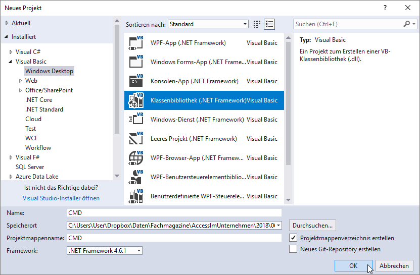The height and width of the screenshot is (275, 420).
Task: Expand the Visual F# node
Action: (x=11, y=157)
